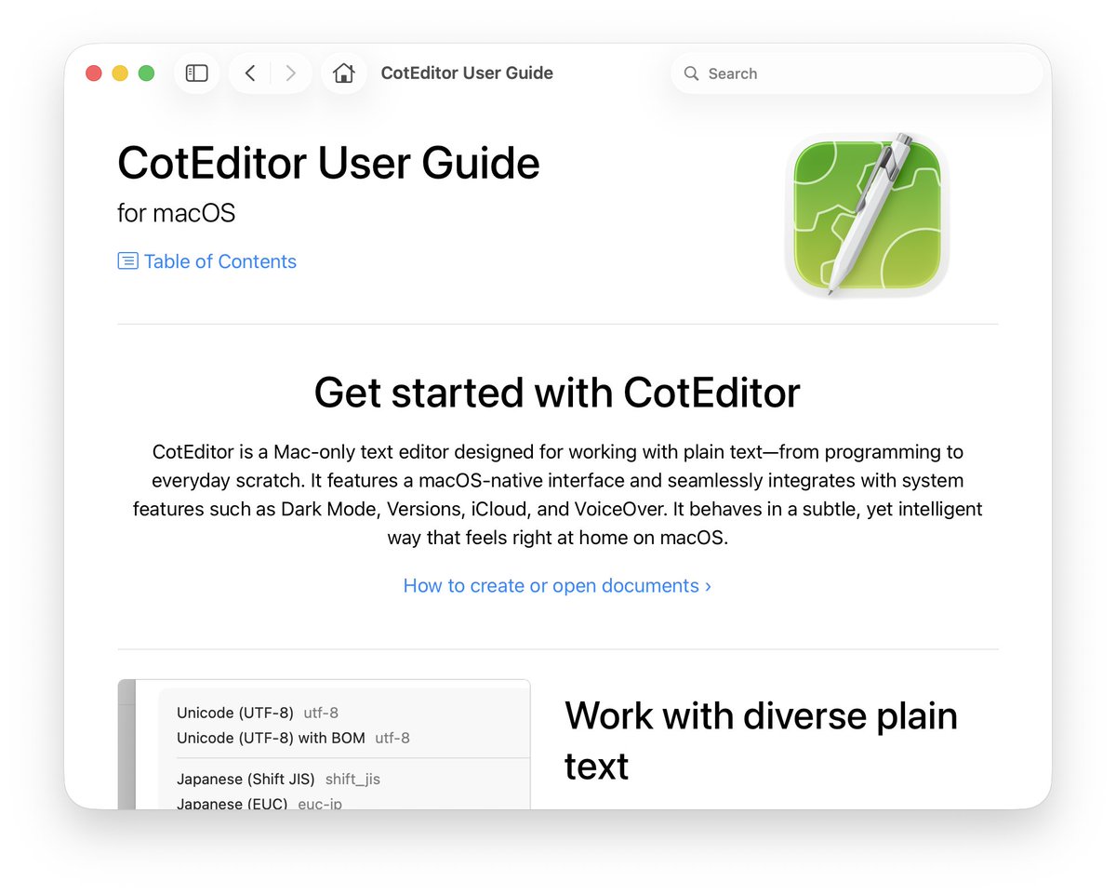Click the CotEditor User Guide toolbar title
The height and width of the screenshot is (894, 1116).
(x=467, y=73)
